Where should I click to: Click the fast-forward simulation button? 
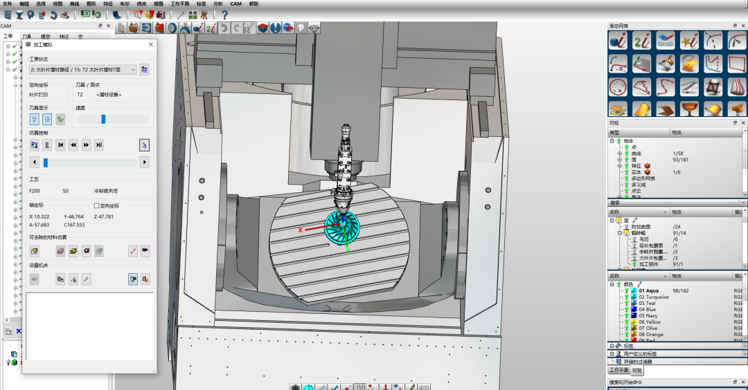click(86, 145)
